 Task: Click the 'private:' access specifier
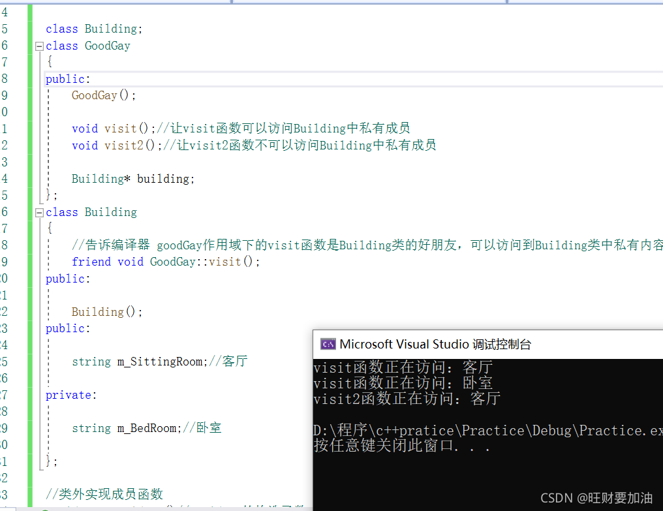[x=71, y=395]
